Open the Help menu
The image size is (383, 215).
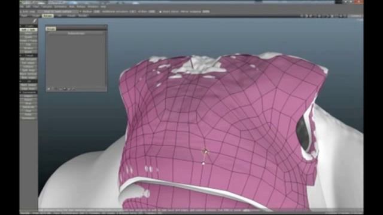pos(104,7)
